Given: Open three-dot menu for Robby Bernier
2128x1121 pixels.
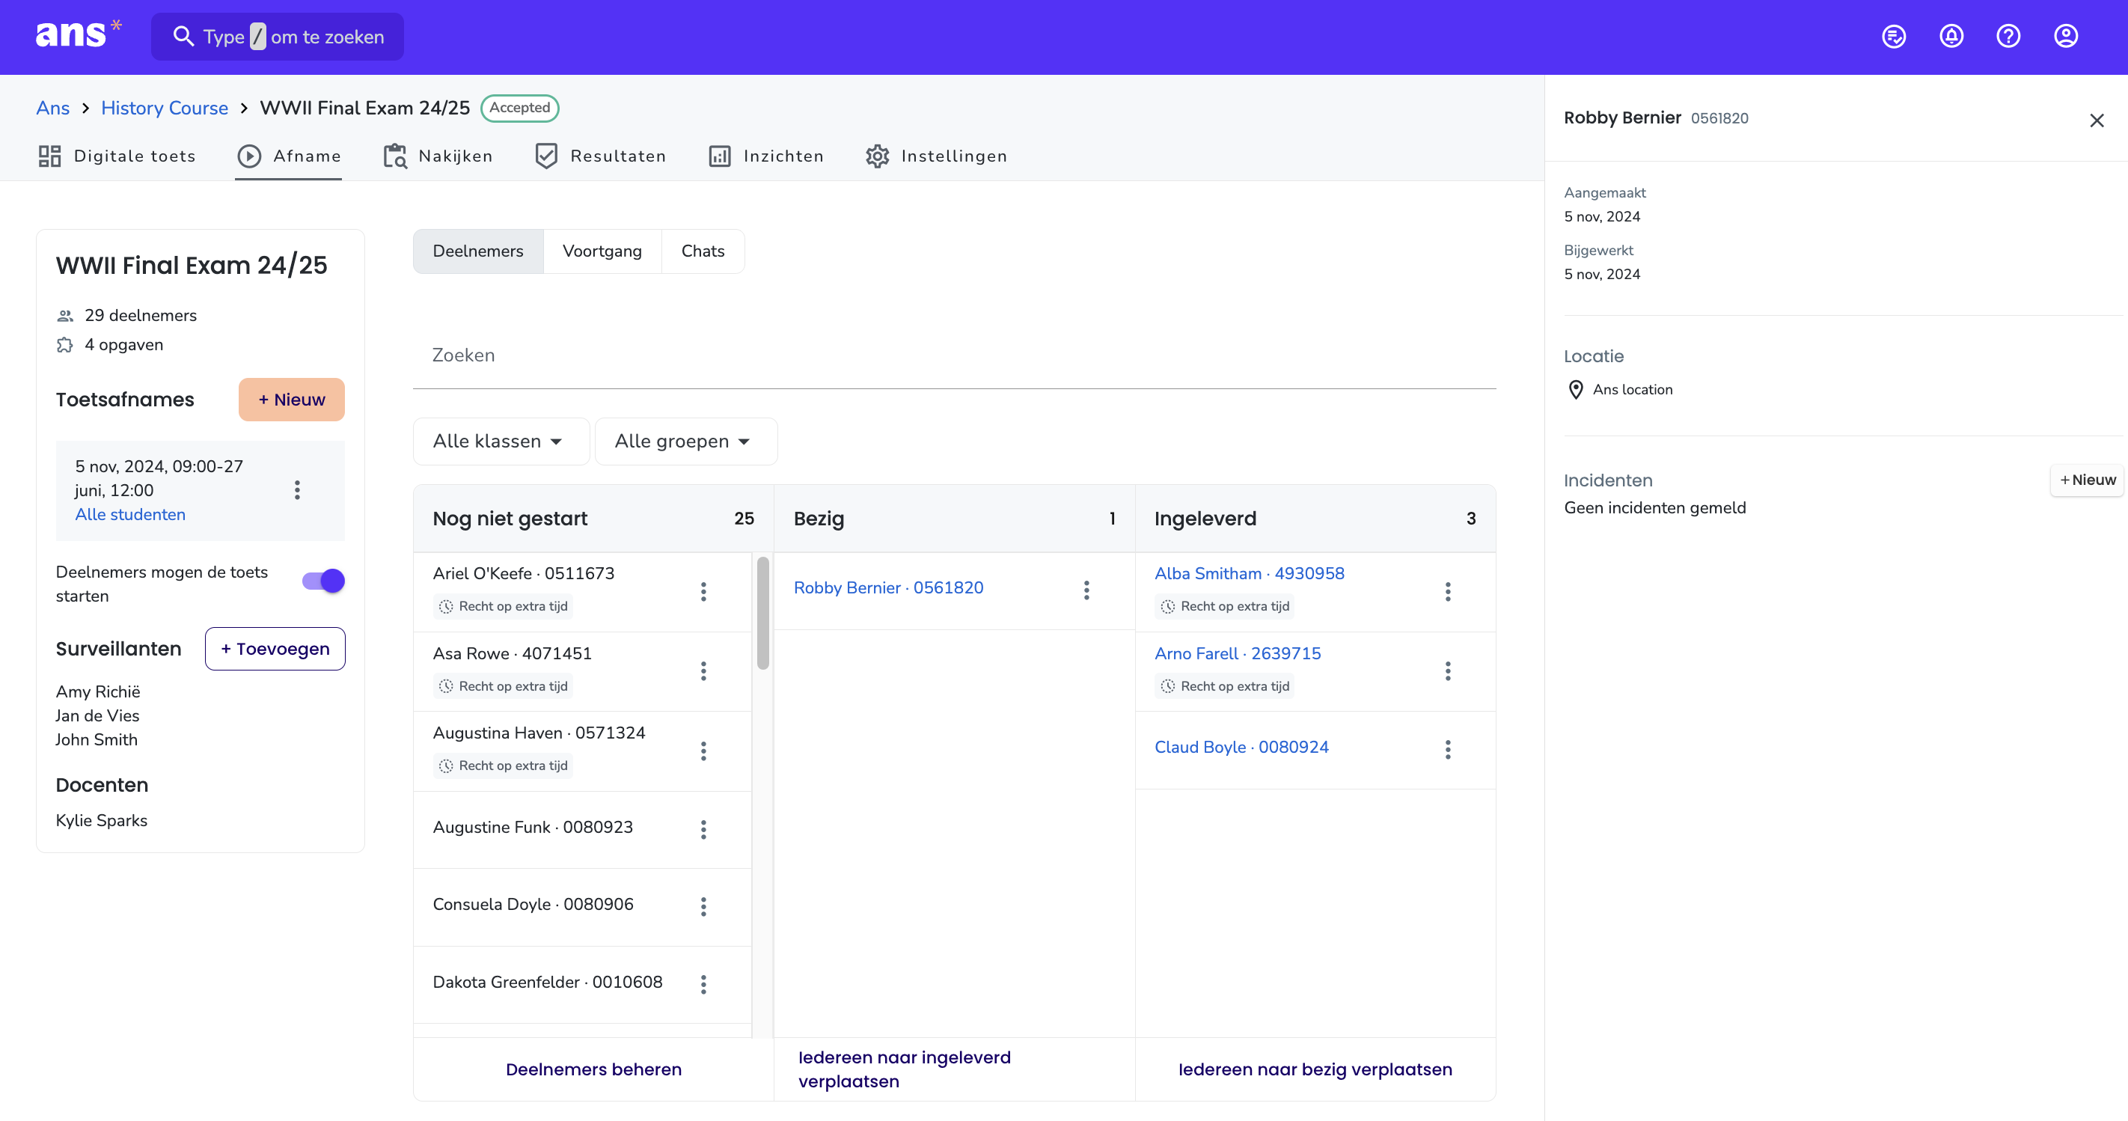Looking at the screenshot, I should [1087, 590].
